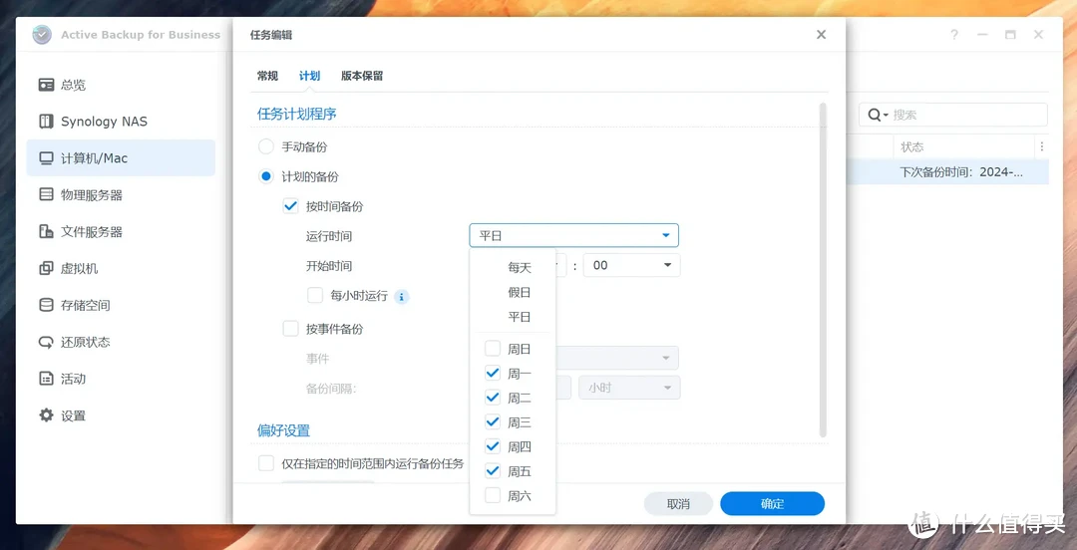Image resolution: width=1077 pixels, height=550 pixels.
Task: Open the column options three-dot icon
Action: point(1042,146)
